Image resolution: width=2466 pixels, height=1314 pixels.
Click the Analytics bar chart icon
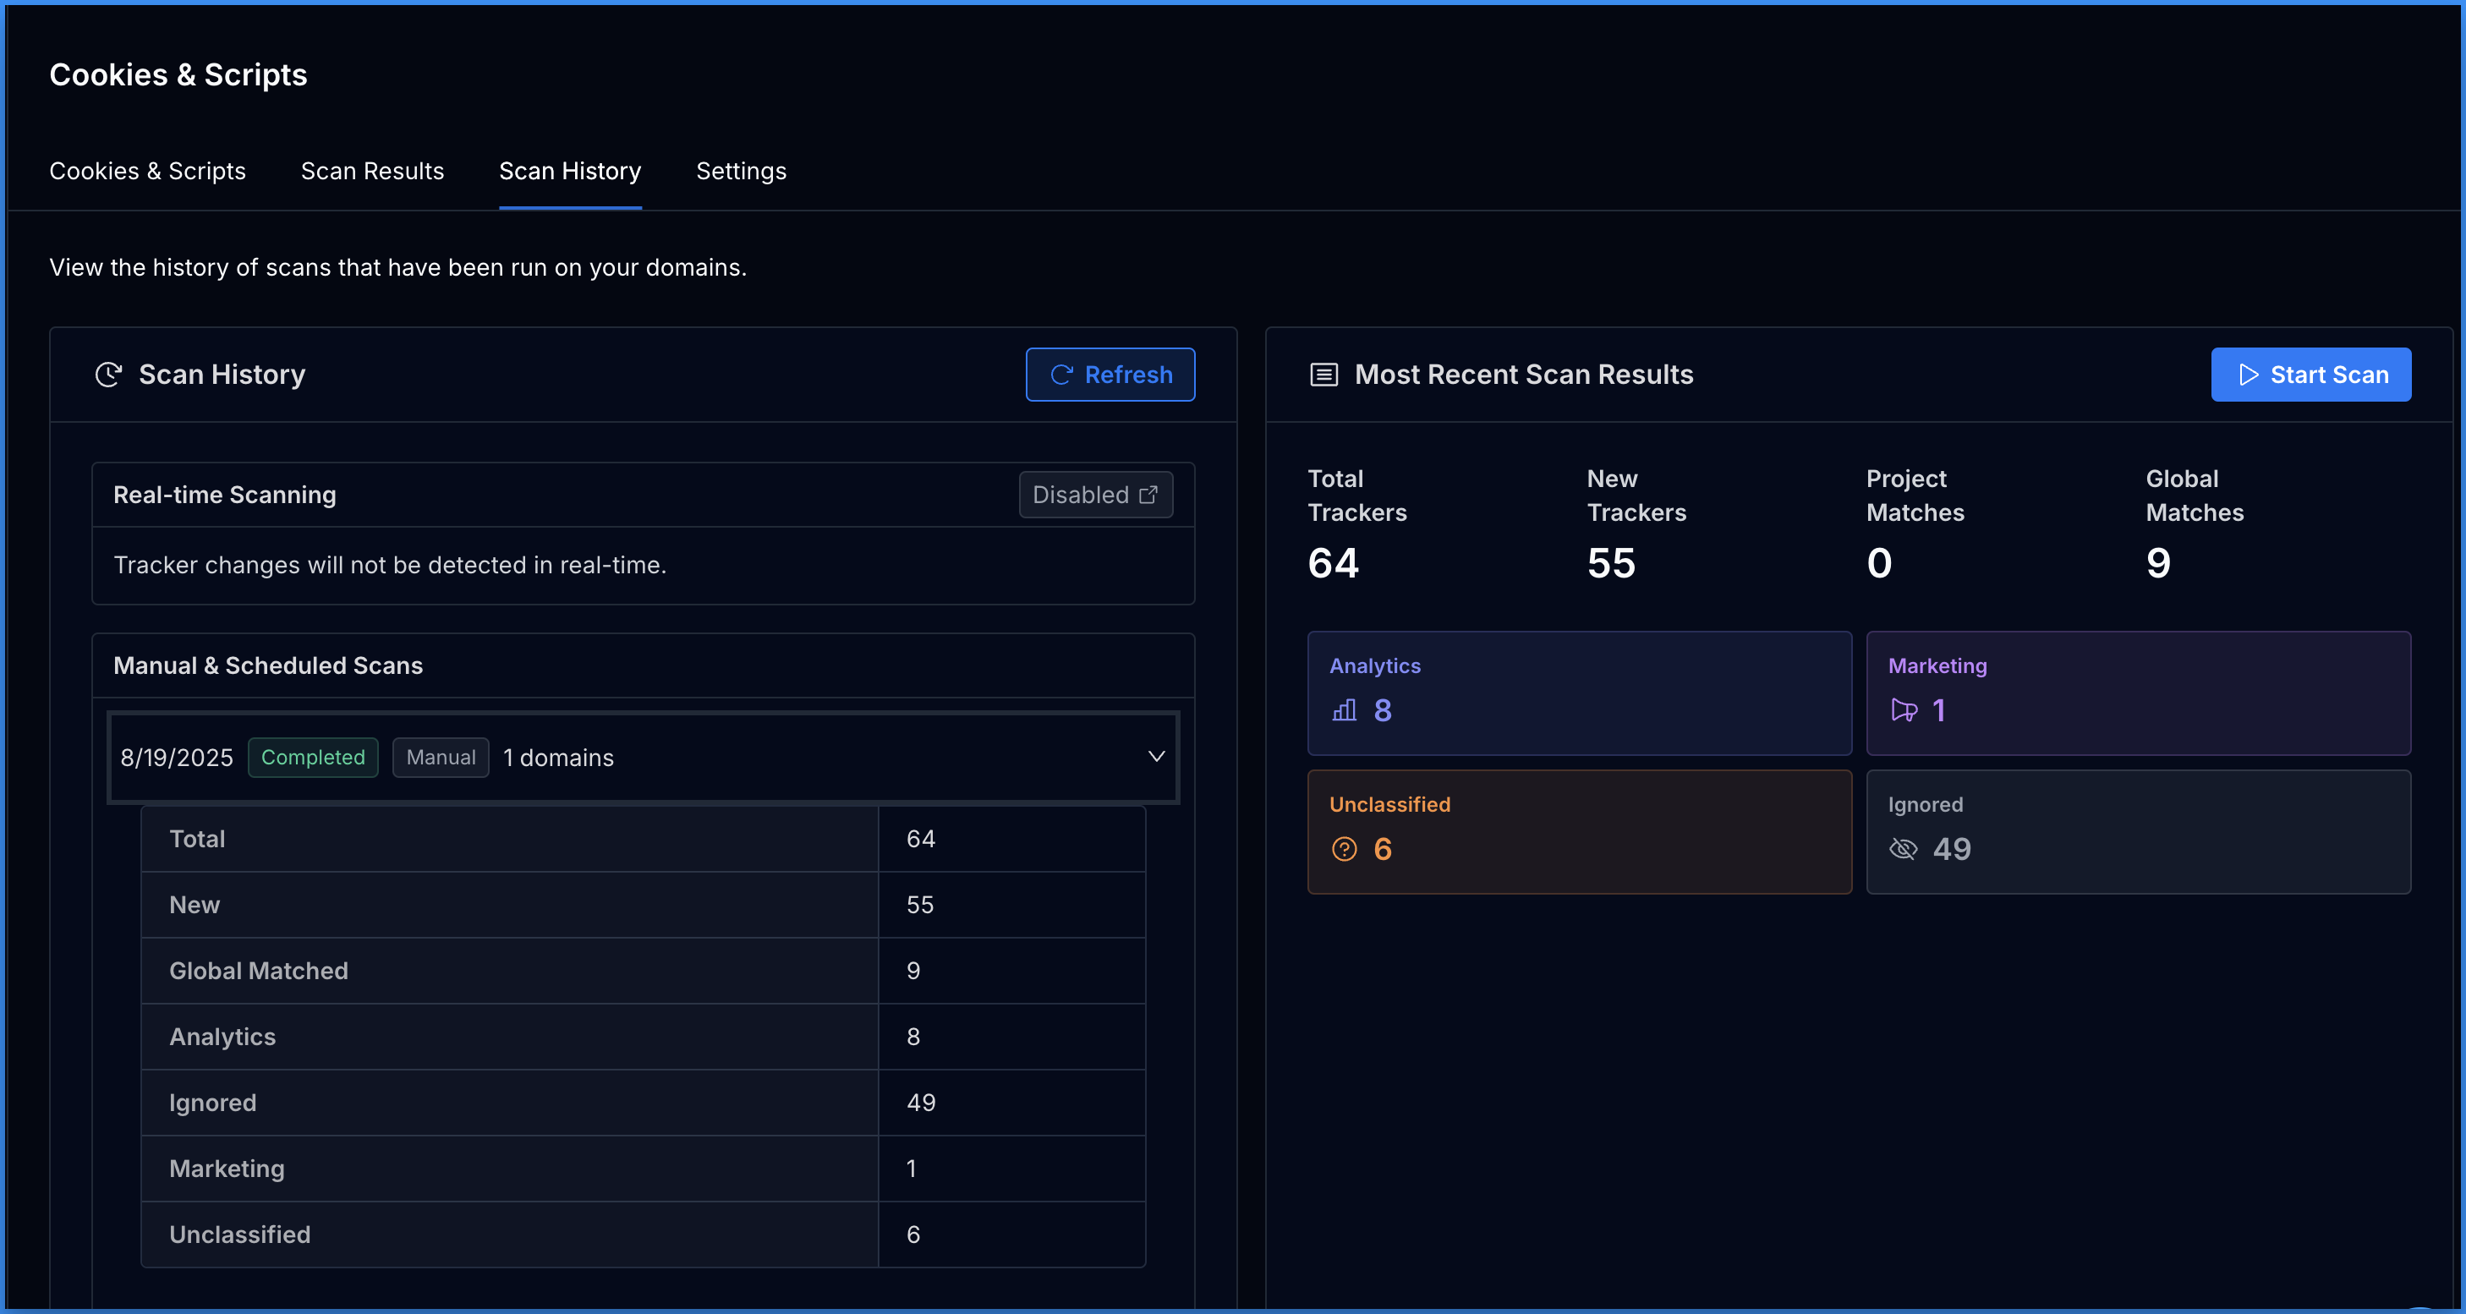tap(1344, 710)
